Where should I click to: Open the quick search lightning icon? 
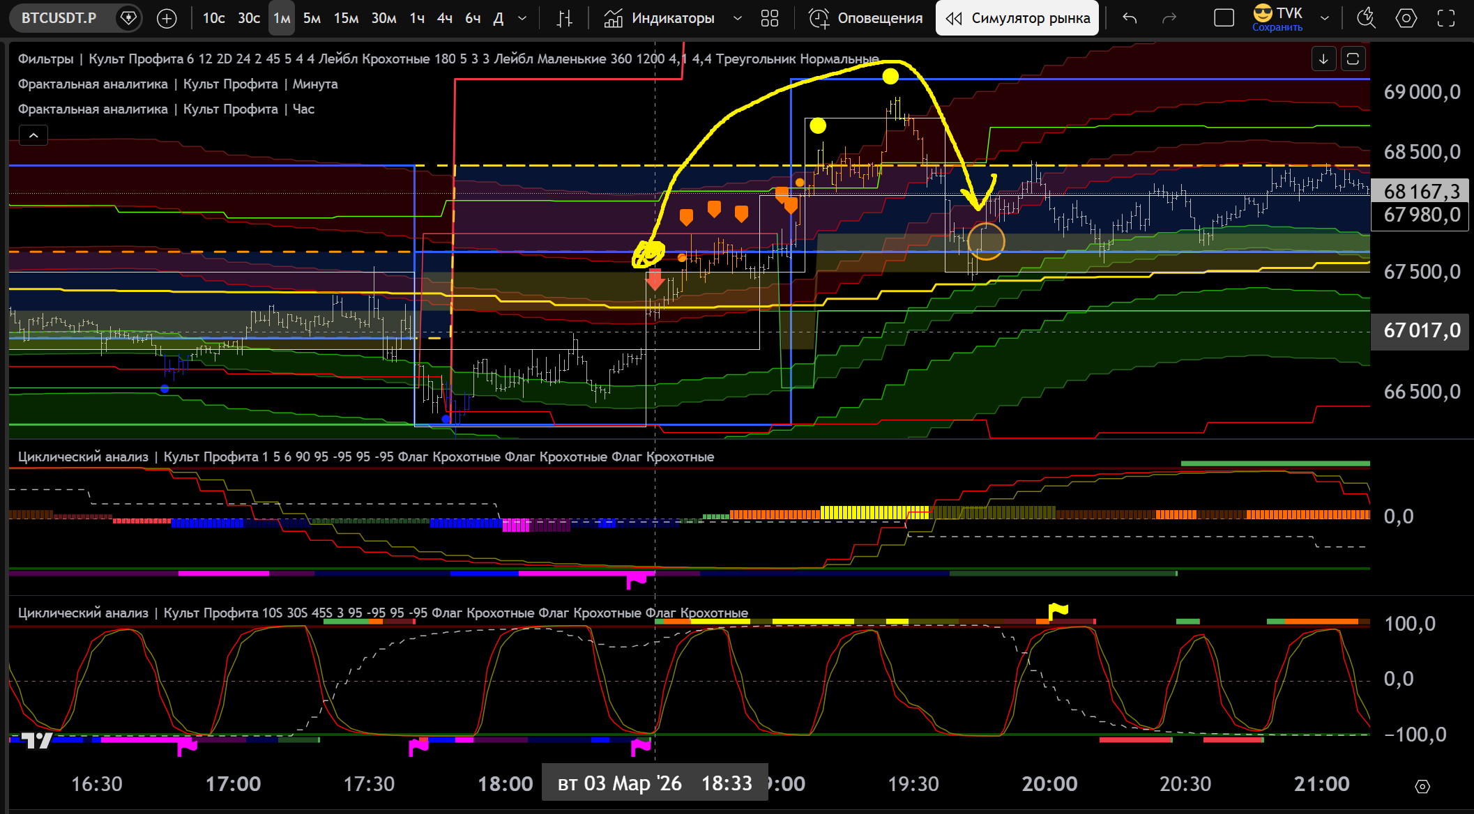1365,18
